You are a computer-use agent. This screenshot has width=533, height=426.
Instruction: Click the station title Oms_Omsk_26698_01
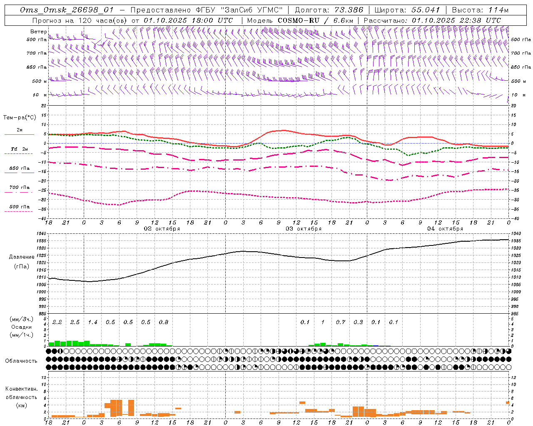(67, 10)
